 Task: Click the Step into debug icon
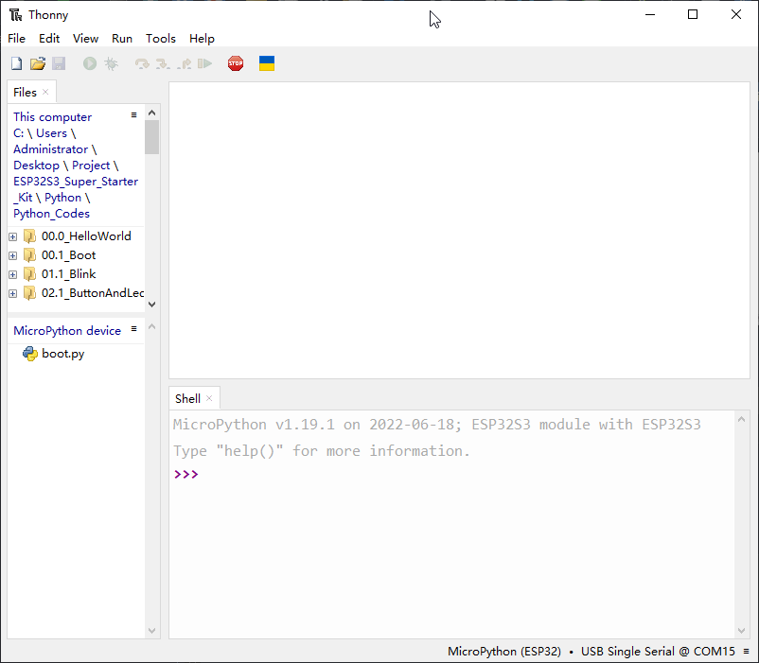pos(163,63)
